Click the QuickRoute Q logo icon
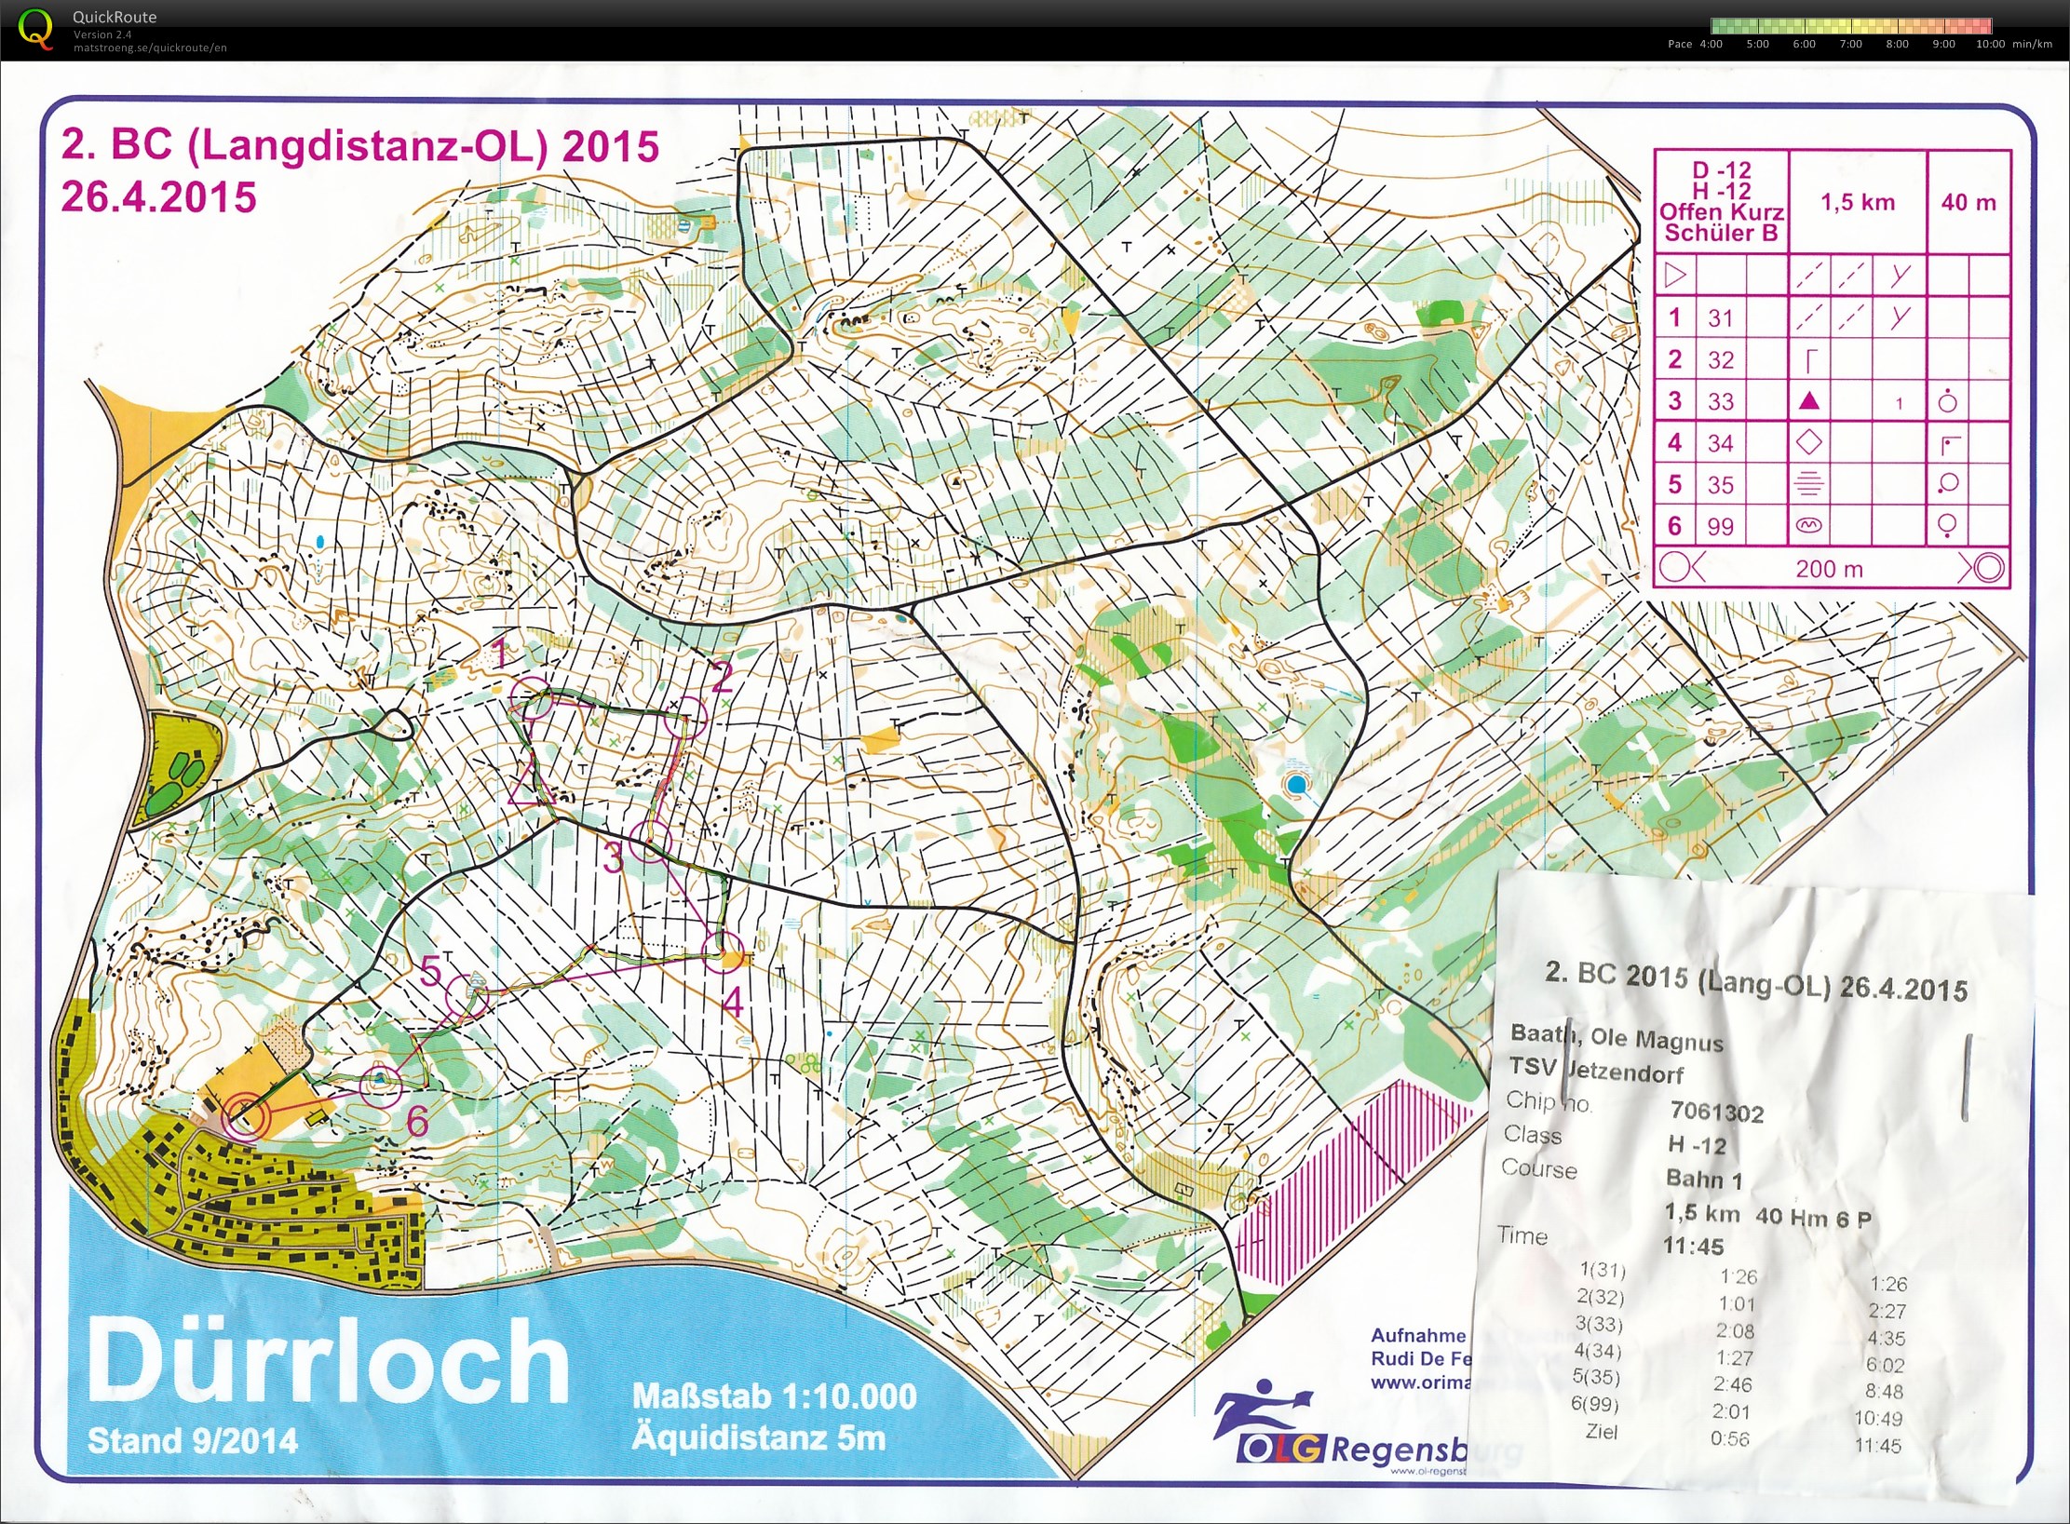The image size is (2070, 1524). (35, 28)
